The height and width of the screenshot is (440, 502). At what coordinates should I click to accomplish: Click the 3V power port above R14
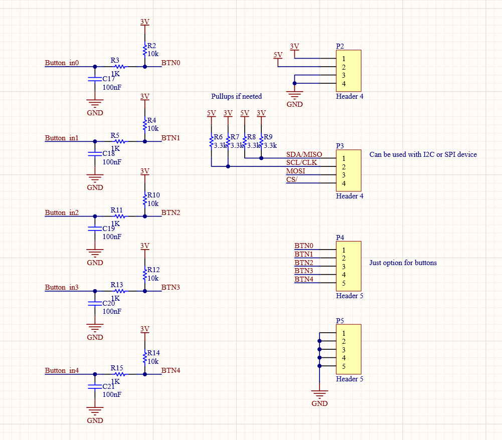(144, 330)
